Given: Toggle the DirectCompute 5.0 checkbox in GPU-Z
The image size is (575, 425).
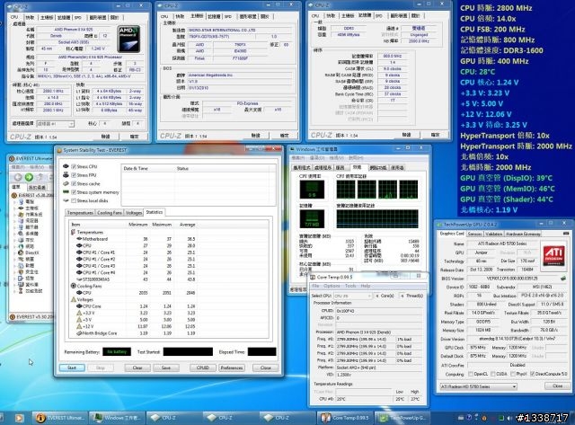Looking at the screenshot, I should click(532, 374).
